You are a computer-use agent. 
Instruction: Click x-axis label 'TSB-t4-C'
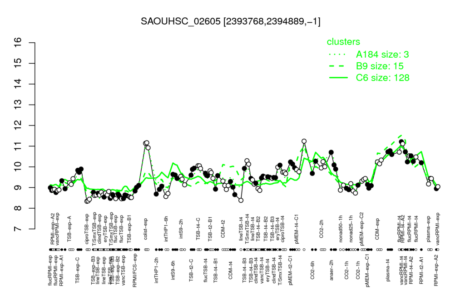(x=198, y=229)
